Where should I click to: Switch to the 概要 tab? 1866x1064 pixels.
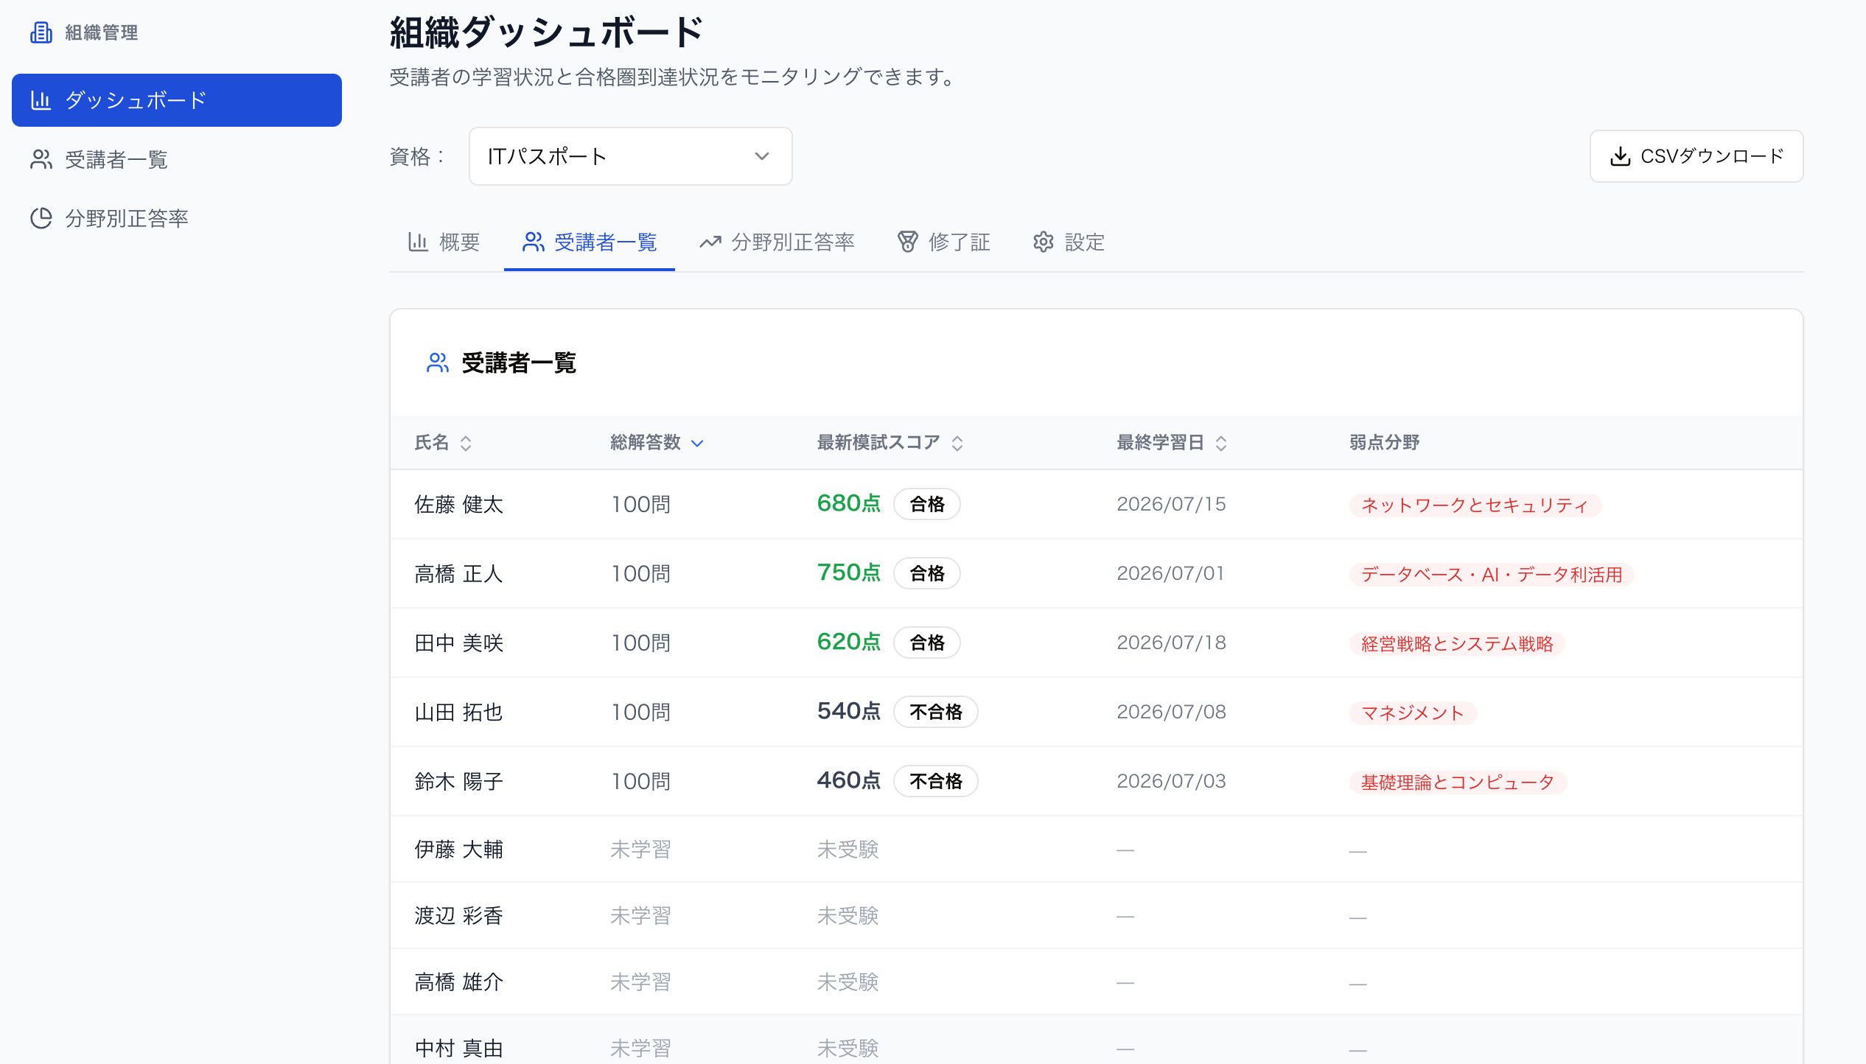pos(444,242)
